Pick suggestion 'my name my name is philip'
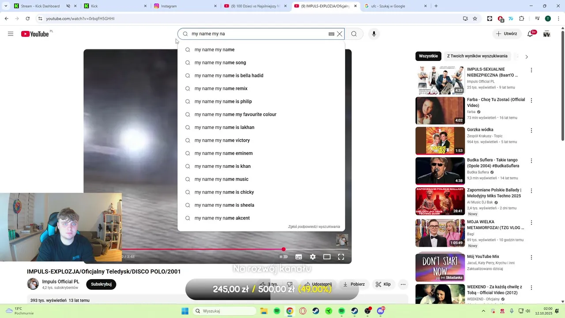 click(x=261, y=102)
